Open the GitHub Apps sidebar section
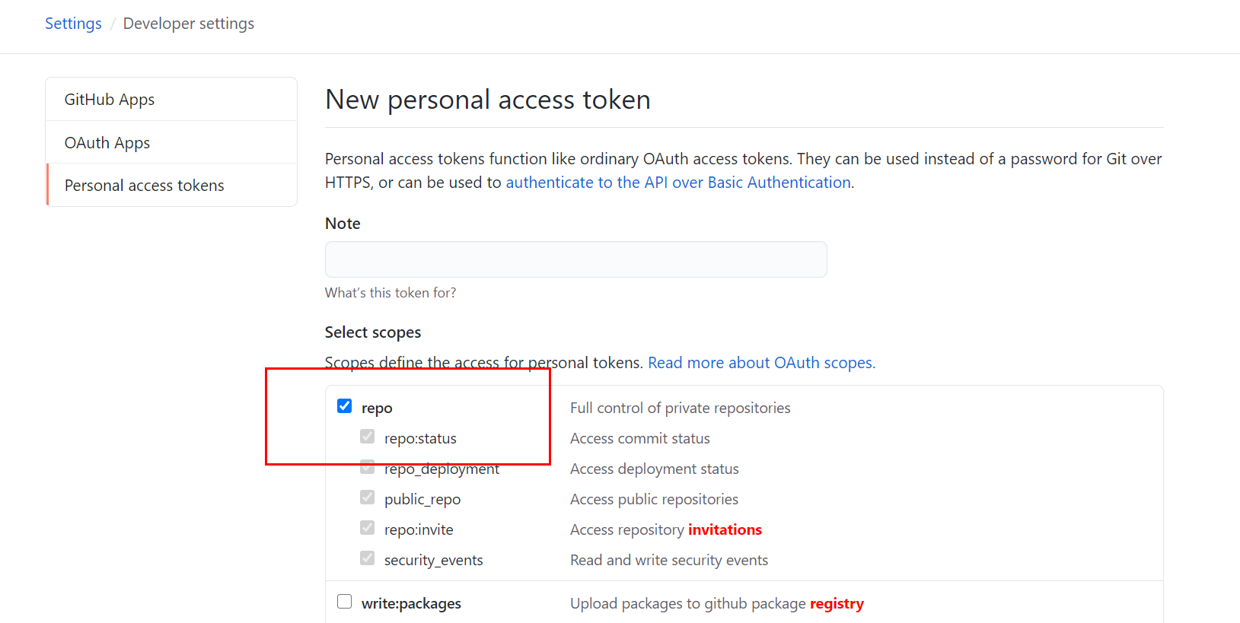This screenshot has height=623, width=1240. 110,100
